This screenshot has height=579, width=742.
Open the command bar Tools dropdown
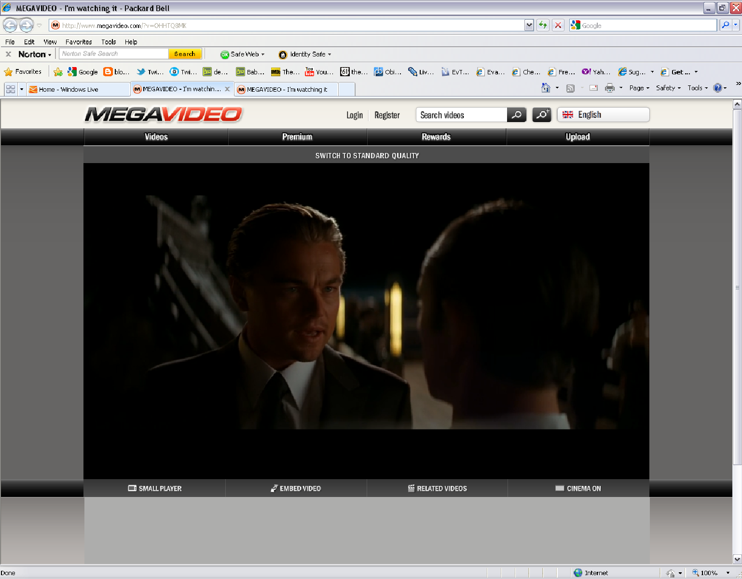[698, 88]
